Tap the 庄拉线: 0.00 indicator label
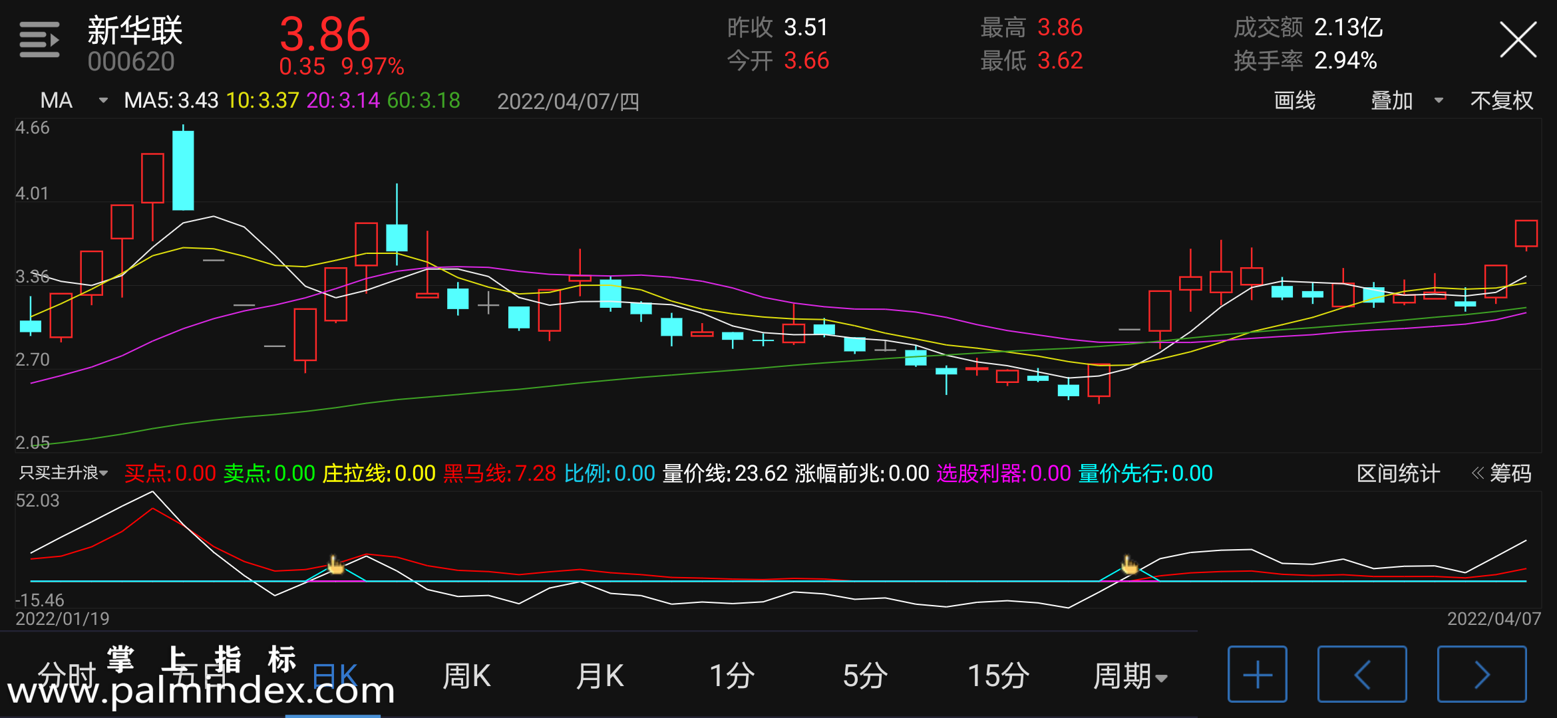This screenshot has width=1557, height=718. point(379,473)
